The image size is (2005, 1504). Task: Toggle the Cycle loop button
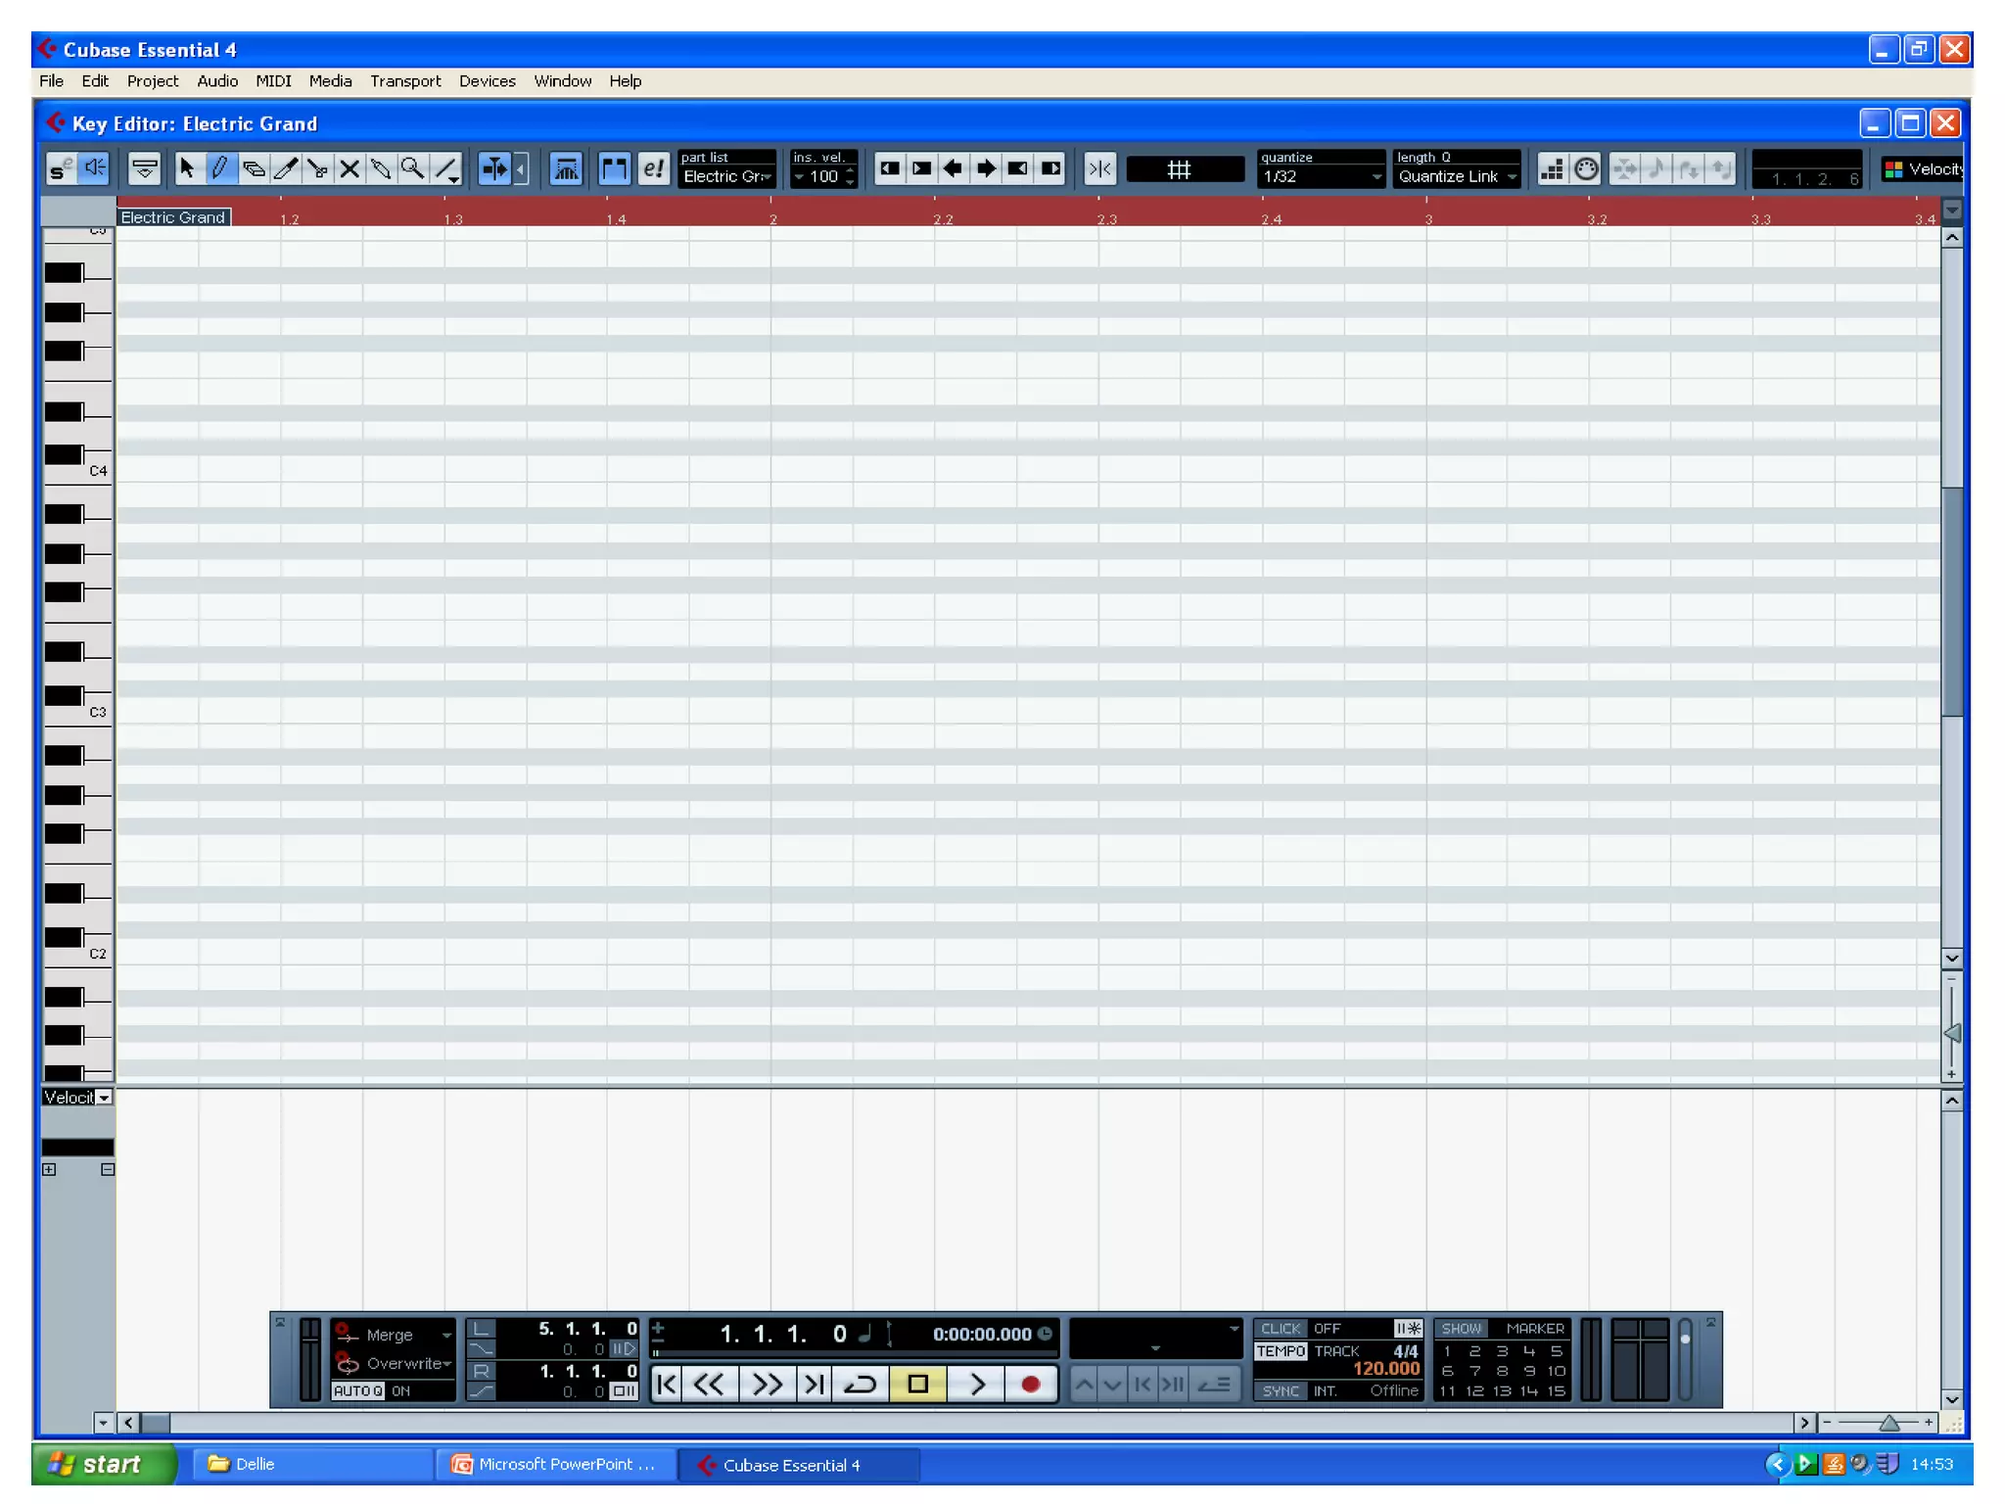(x=860, y=1385)
